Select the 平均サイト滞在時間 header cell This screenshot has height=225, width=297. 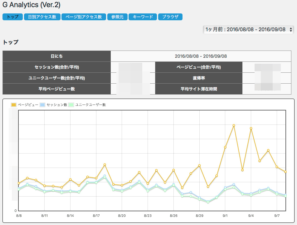(198, 89)
